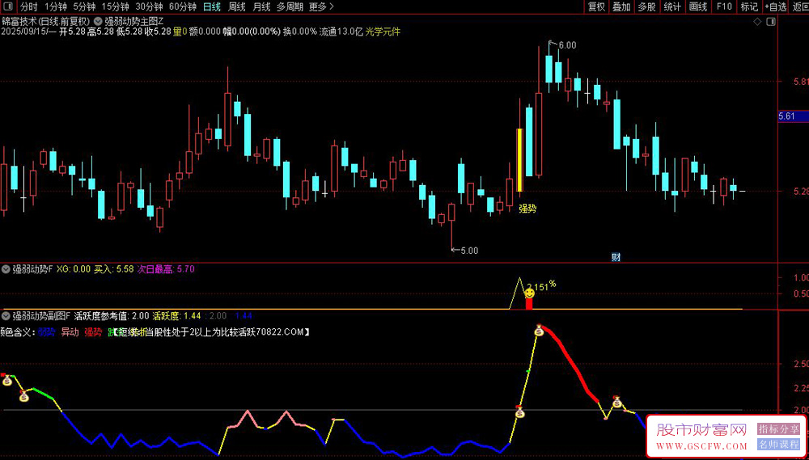Activate the 画线 drawing tools
809x460 pixels.
click(x=697, y=6)
